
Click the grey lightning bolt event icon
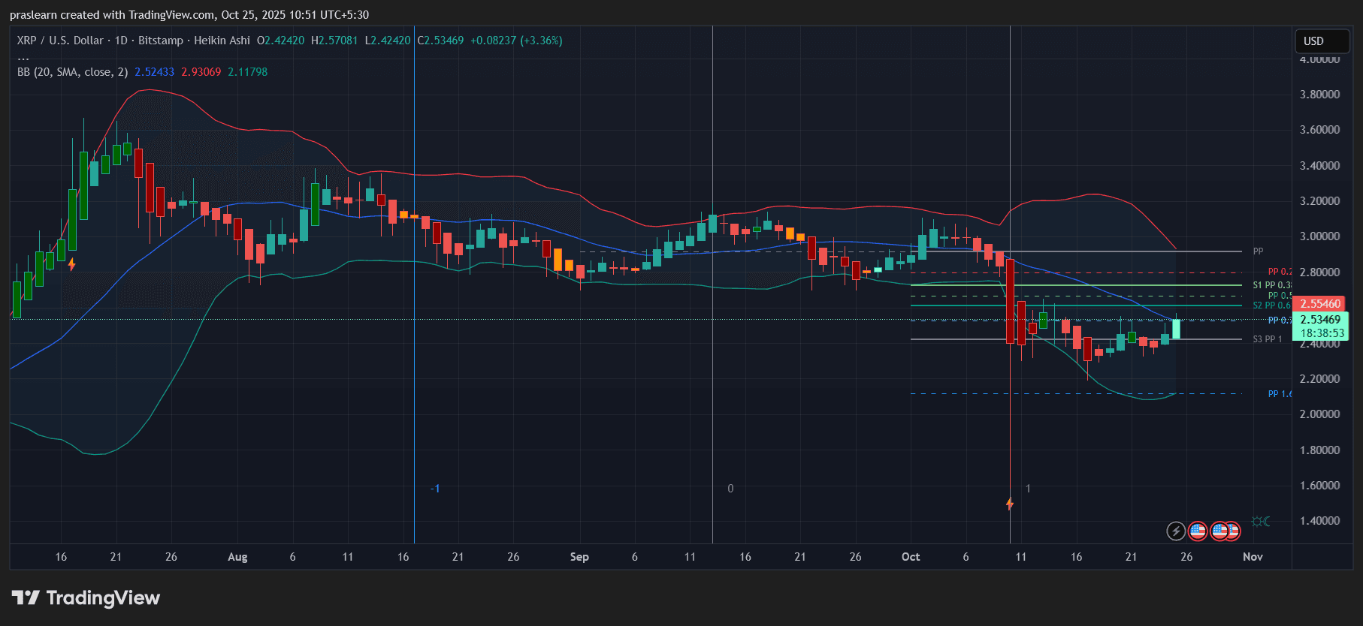pyautogui.click(x=1175, y=531)
